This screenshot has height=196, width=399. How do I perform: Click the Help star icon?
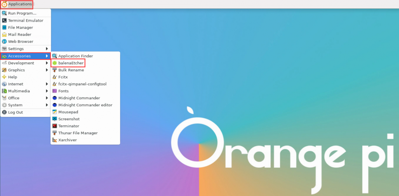click(x=4, y=77)
